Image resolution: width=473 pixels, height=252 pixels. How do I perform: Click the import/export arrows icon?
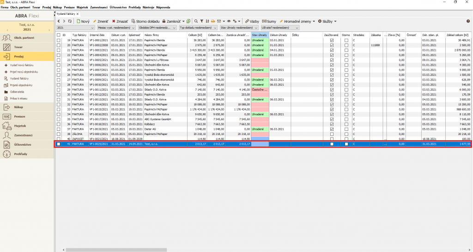tap(235, 21)
